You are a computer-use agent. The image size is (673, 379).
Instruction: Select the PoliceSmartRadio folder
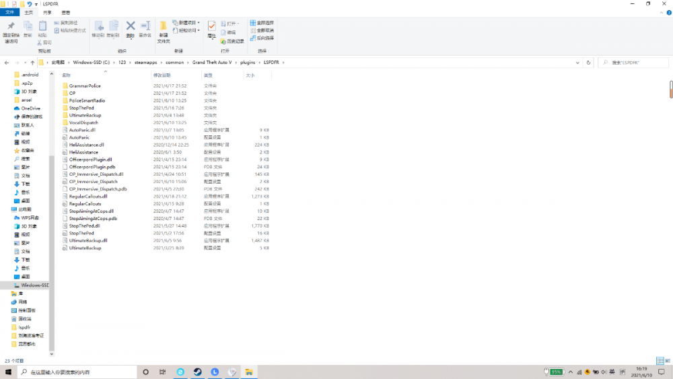(87, 100)
